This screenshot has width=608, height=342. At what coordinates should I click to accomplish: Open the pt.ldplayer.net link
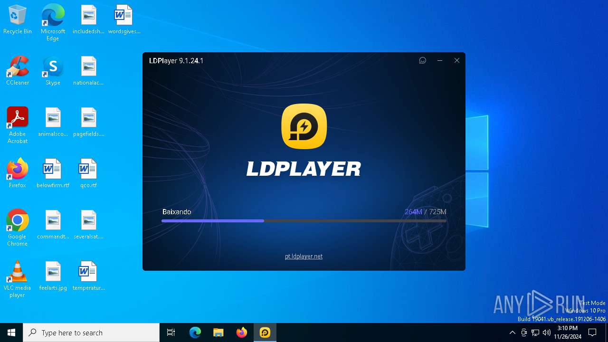click(x=304, y=256)
